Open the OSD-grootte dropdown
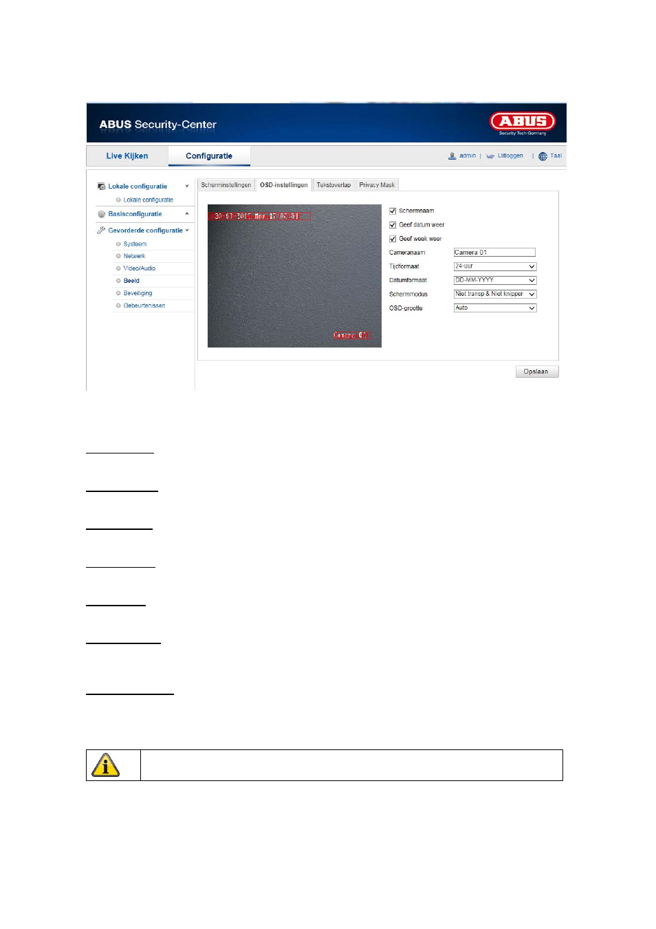The height and width of the screenshot is (929, 656). (495, 308)
